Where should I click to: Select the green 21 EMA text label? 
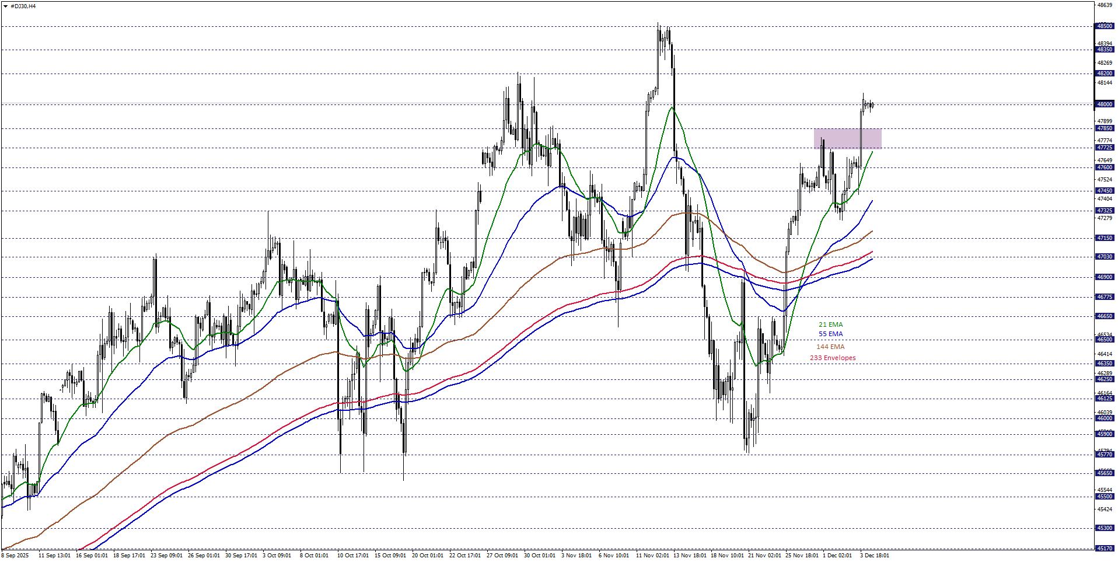[830, 324]
